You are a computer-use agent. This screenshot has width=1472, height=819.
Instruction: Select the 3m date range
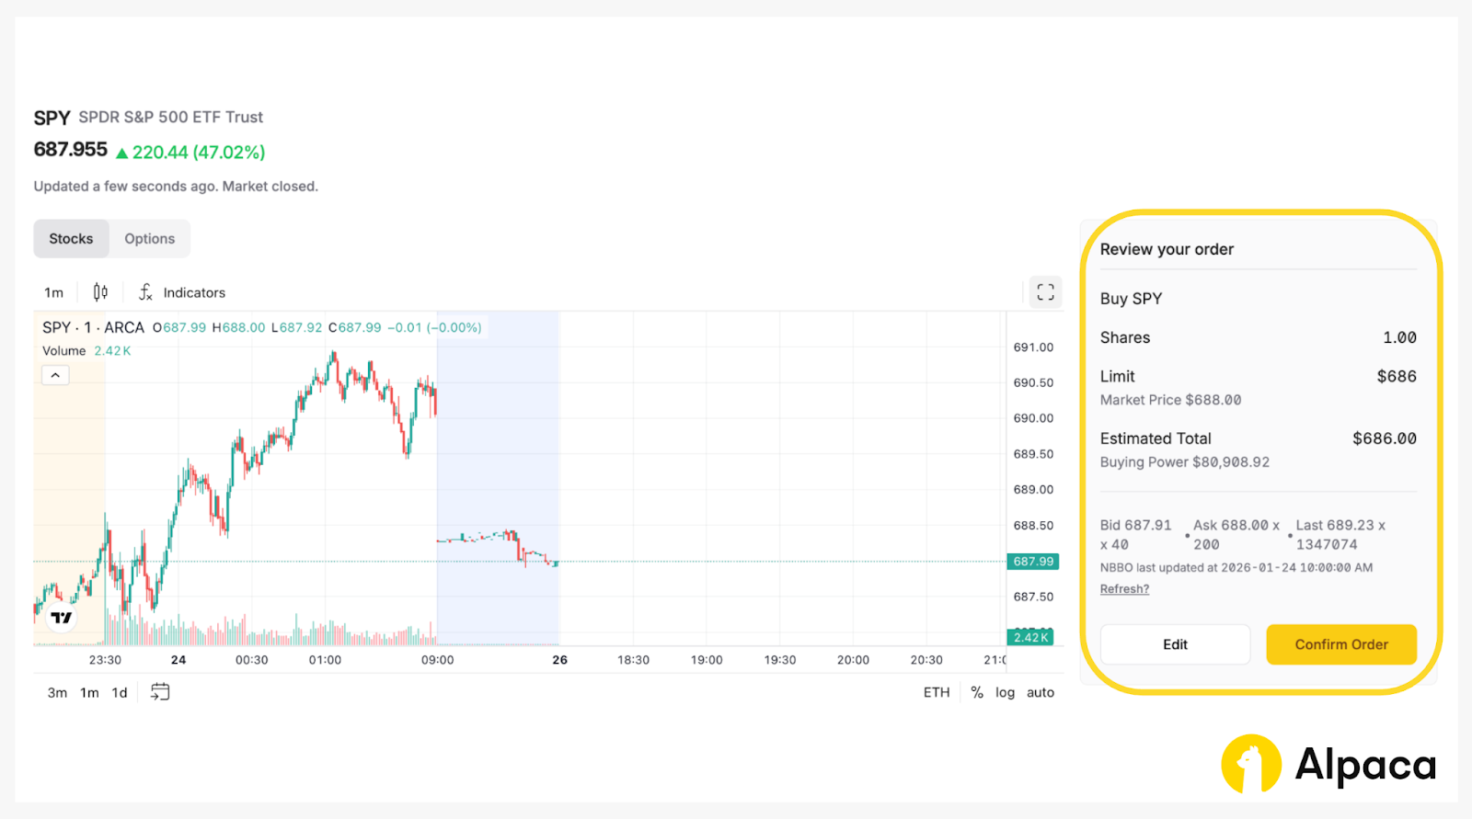pos(57,692)
